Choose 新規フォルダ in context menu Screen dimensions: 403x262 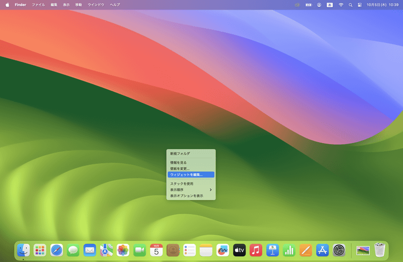[191, 154]
